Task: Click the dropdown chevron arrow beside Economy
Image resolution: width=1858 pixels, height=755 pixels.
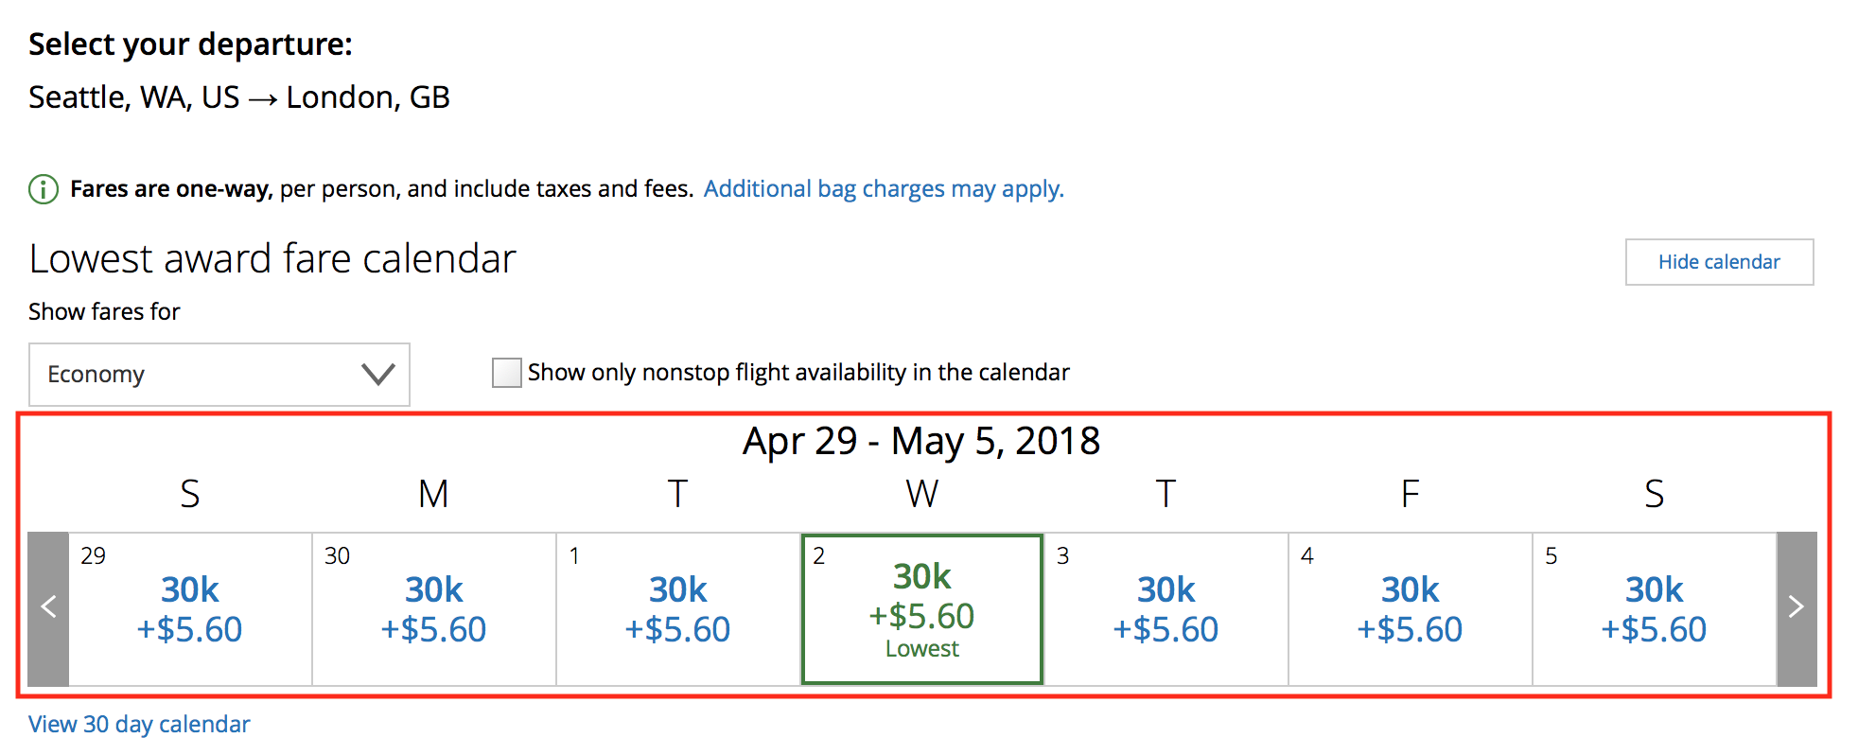Action: pyautogui.click(x=378, y=375)
